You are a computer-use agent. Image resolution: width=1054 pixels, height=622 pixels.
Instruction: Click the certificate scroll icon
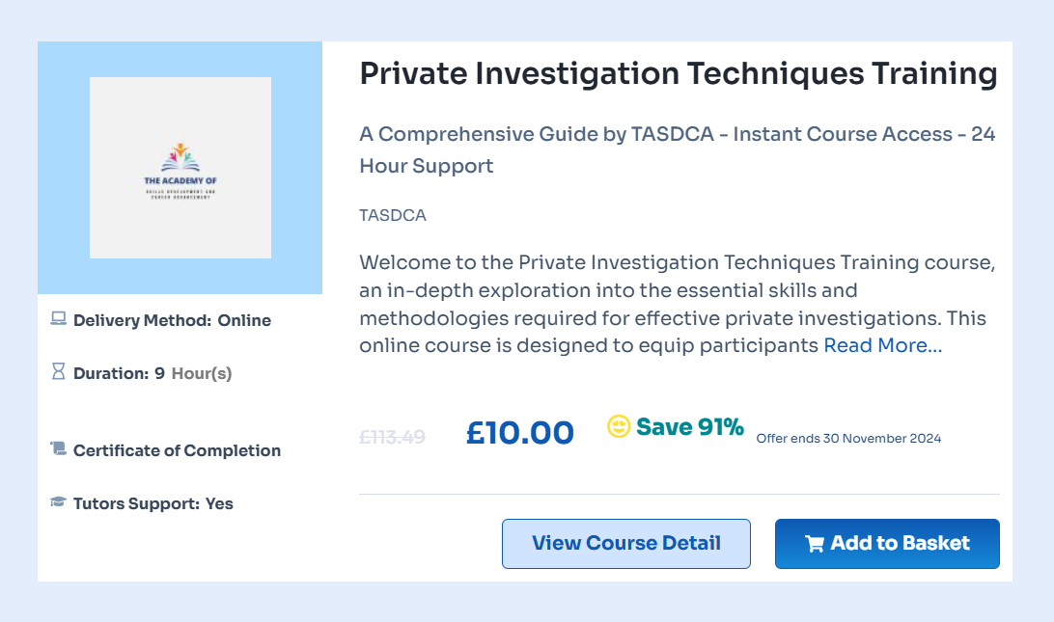(x=59, y=448)
